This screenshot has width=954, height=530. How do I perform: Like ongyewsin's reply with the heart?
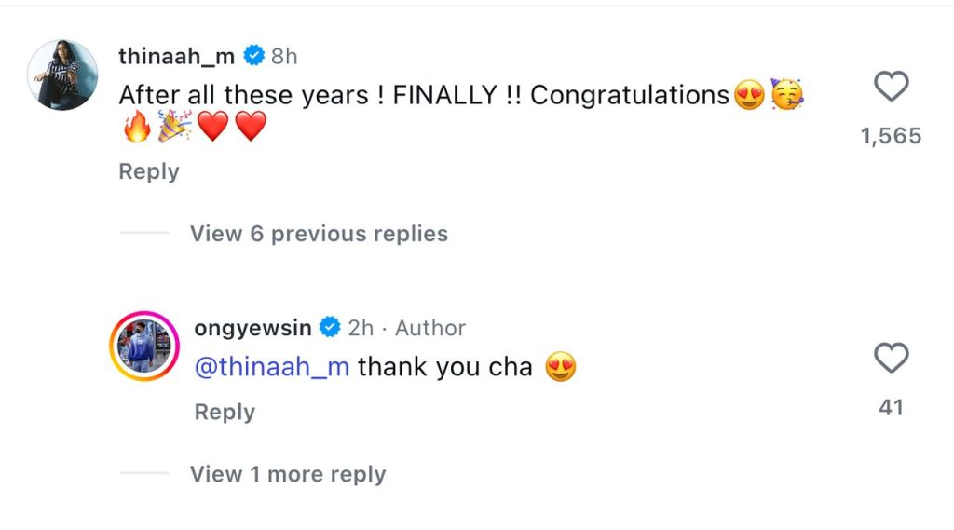click(x=892, y=359)
